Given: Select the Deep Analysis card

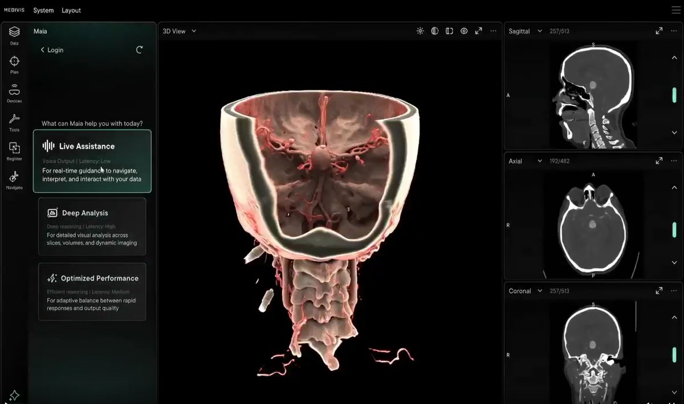Looking at the screenshot, I should point(92,226).
